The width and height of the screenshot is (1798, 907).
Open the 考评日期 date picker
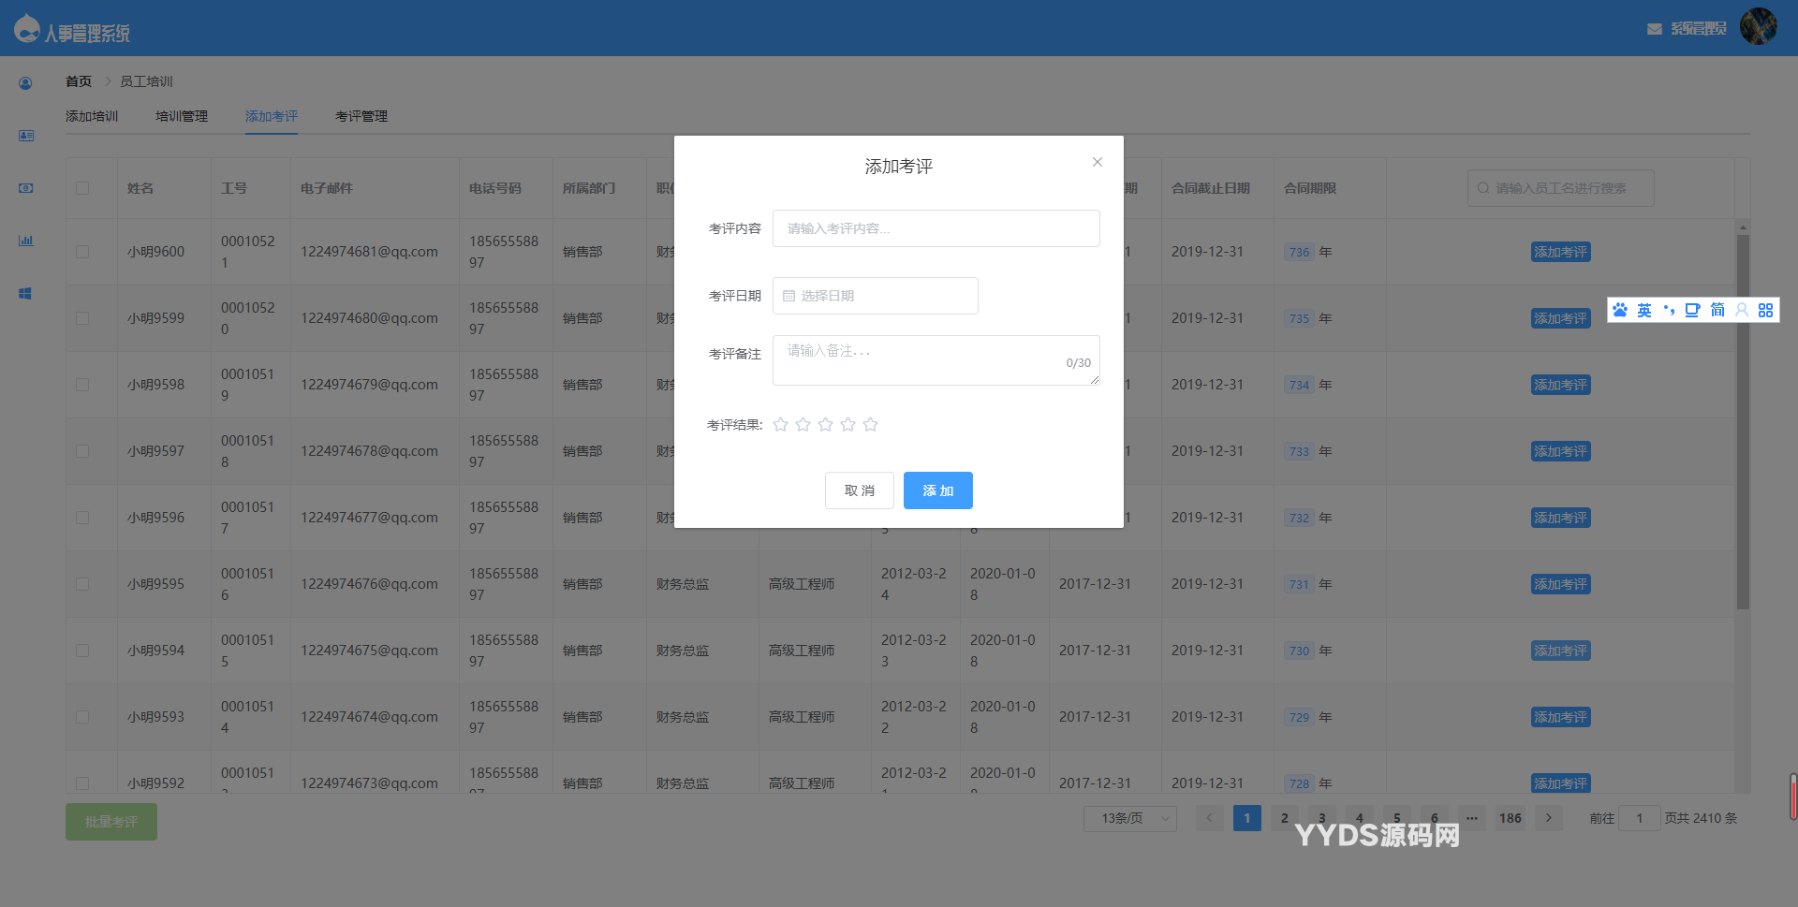[x=875, y=296]
